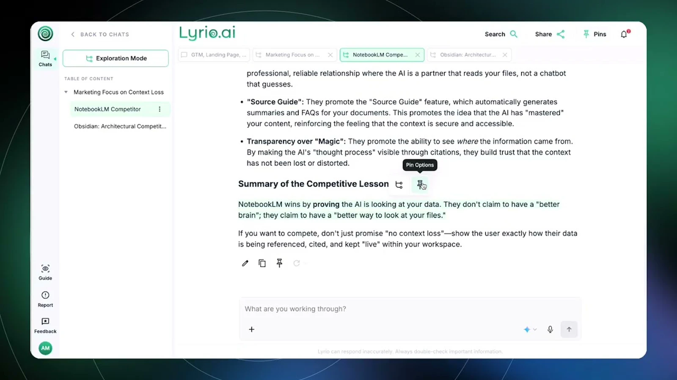This screenshot has height=380, width=677.
Task: Copy the response with copy icon
Action: coord(262,263)
